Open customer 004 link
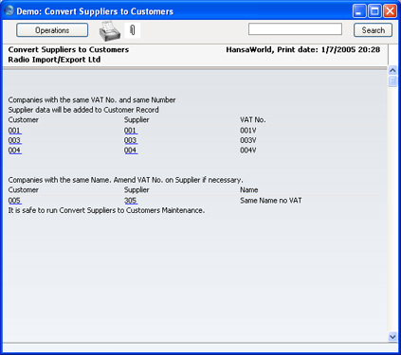This screenshot has width=401, height=355. (x=14, y=151)
